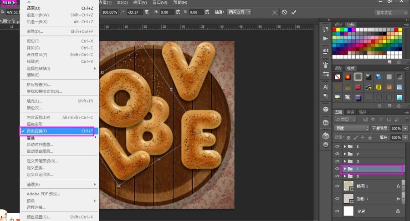Open the 变换 submenu
The height and width of the screenshot is (221, 410).
[60, 138]
